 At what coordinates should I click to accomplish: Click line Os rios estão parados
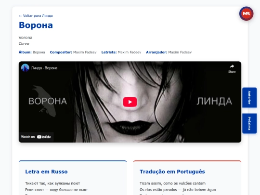(158, 190)
